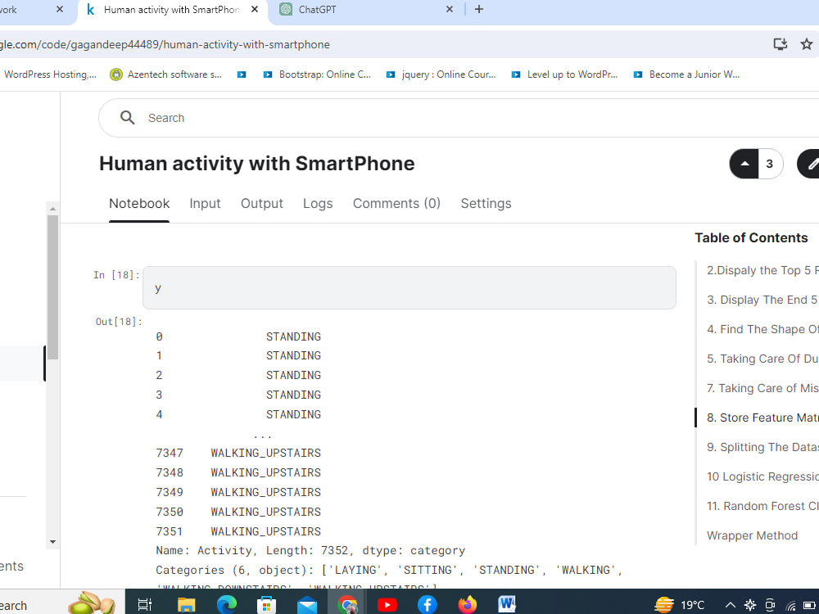Screen dimensions: 819x614
Task: Open the Mail app from the taskbar
Action: 307,605
